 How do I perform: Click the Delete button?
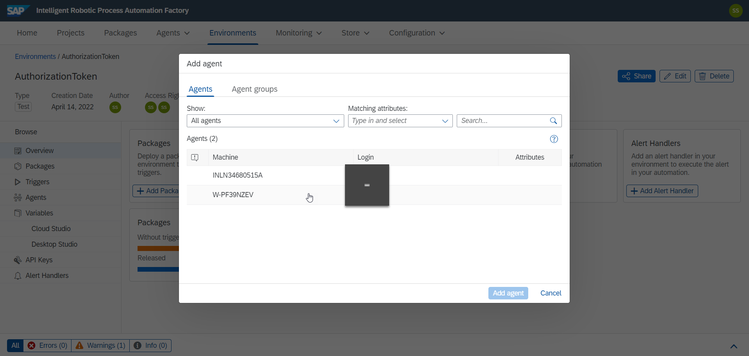[714, 76]
